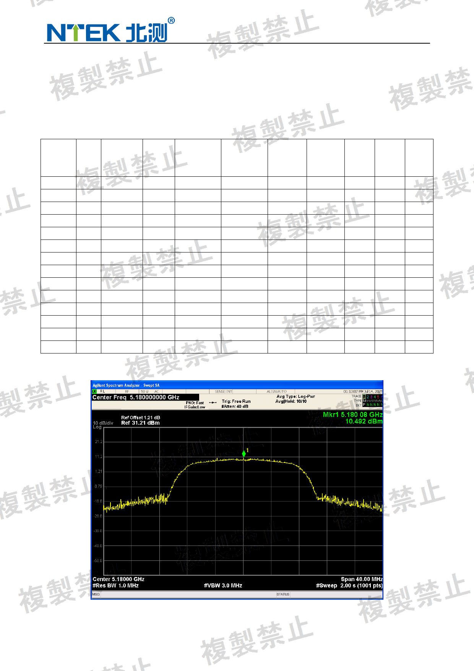Click the 'Mkr1 5.180 08 GHz' marker readout

coord(352,414)
